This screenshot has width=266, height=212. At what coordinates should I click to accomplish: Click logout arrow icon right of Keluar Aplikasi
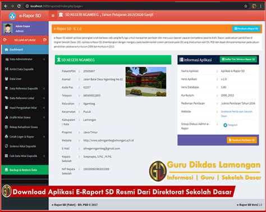tap(45, 40)
